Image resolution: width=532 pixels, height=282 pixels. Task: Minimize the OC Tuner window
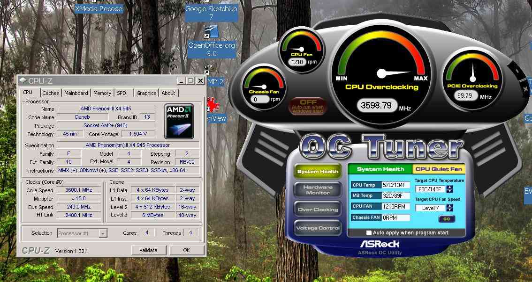click(x=517, y=72)
